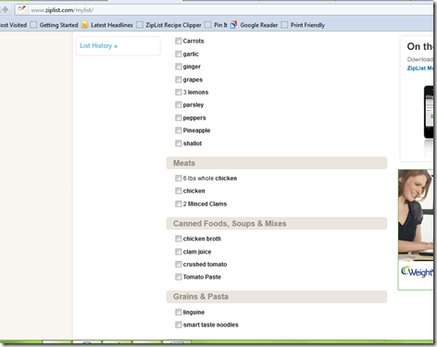This screenshot has width=437, height=347.
Task: Click Canned Foods, Soups & Mixes header
Action: [x=277, y=223]
